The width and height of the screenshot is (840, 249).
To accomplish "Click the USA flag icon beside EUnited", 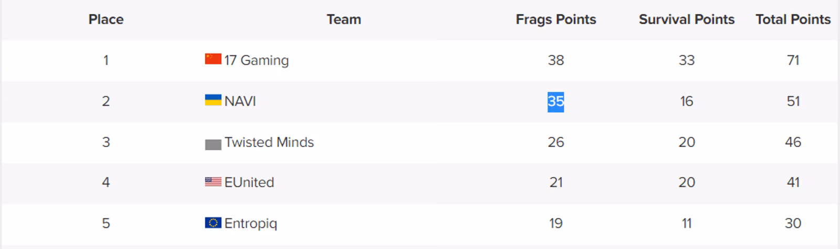I will click(x=213, y=182).
